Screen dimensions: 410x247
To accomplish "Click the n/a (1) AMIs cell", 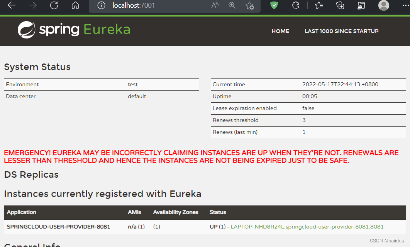I will 136,227.
